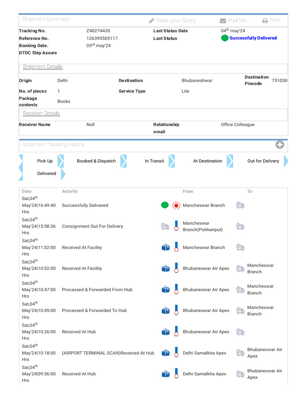The height and width of the screenshot is (408, 306).
Task: Click truck icon beside Delhi Samalkha Apex airport scan
Action: [x=240, y=353]
